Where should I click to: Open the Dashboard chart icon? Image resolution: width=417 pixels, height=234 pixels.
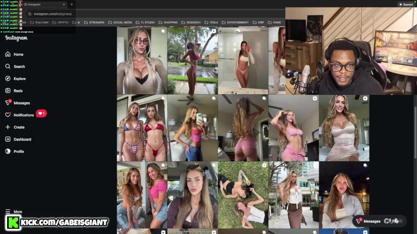click(x=8, y=139)
